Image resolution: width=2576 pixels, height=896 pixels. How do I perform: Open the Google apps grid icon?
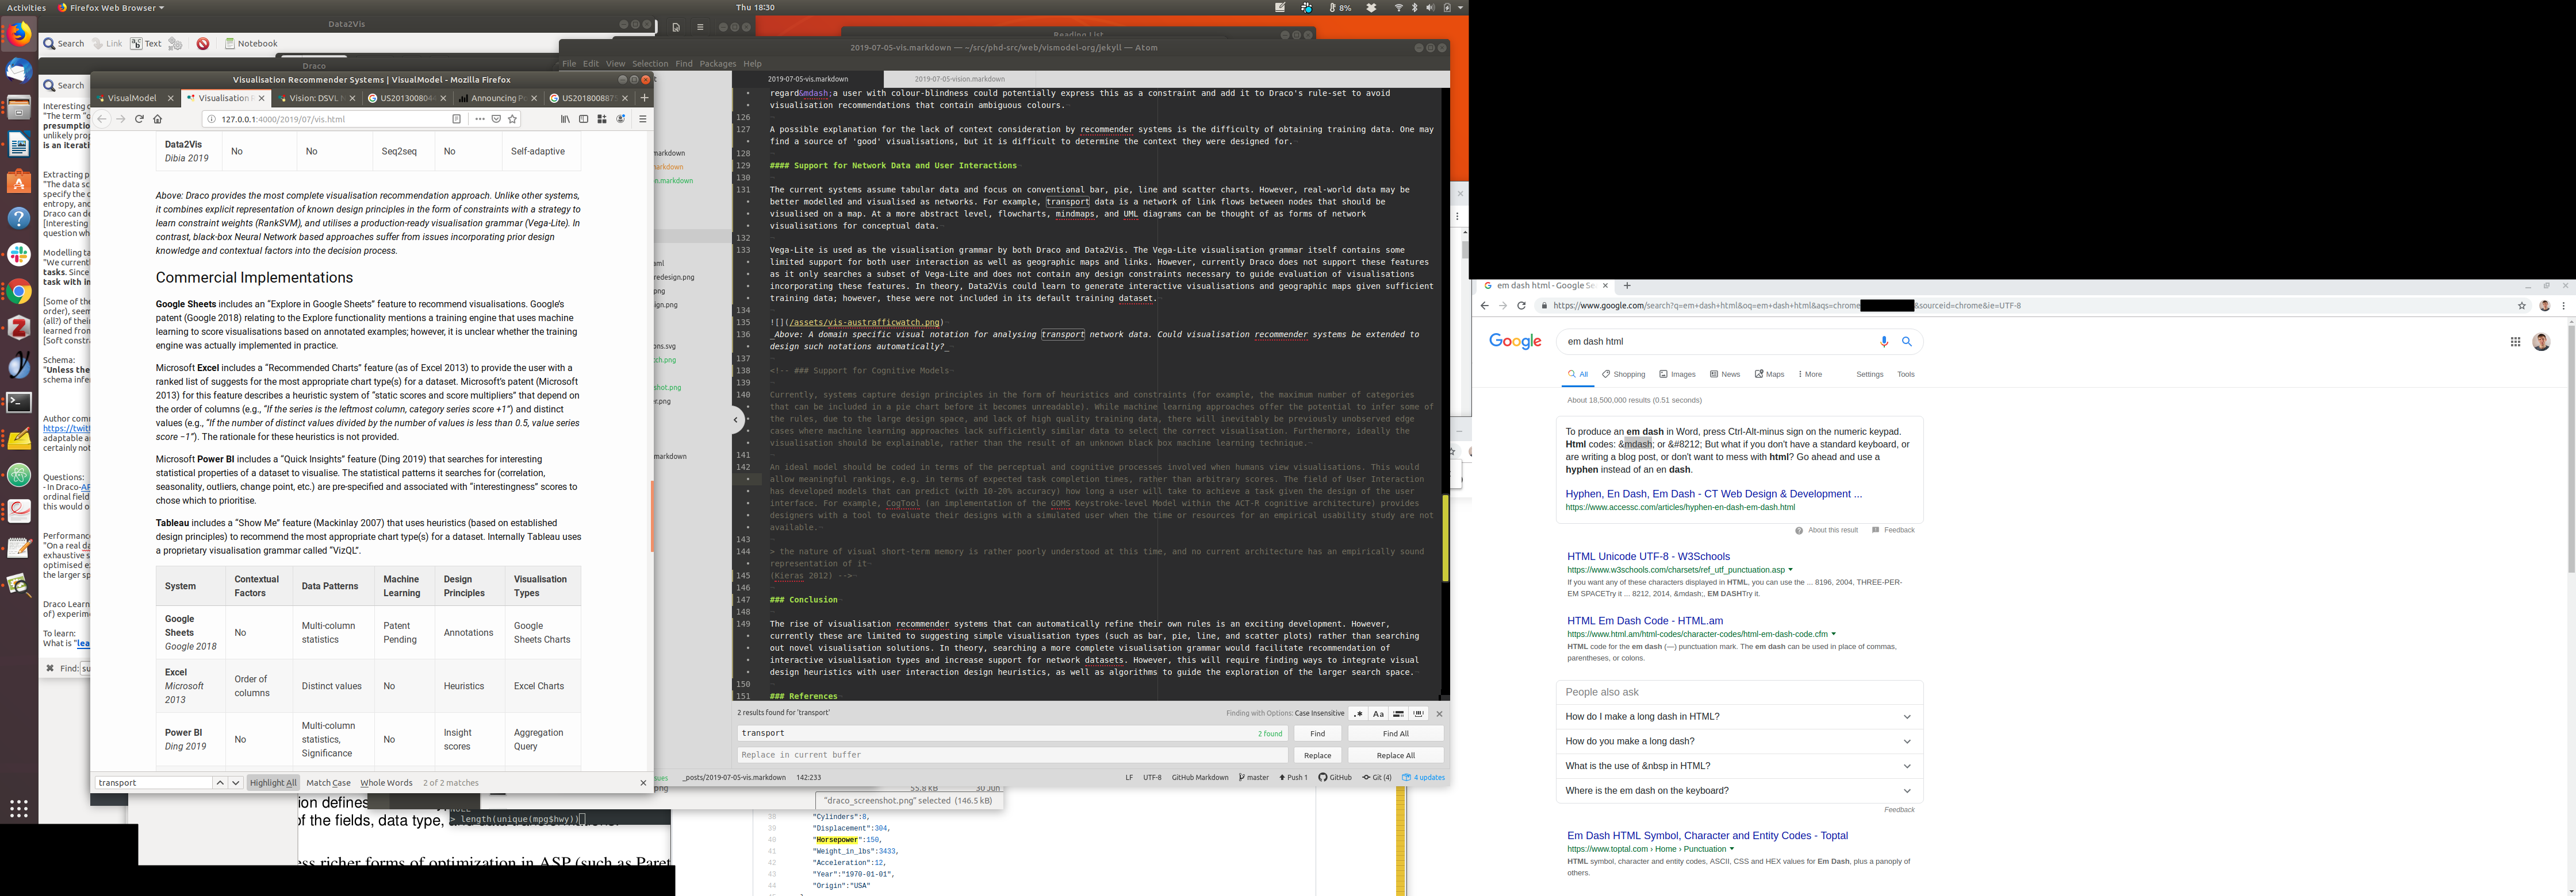pos(2515,342)
